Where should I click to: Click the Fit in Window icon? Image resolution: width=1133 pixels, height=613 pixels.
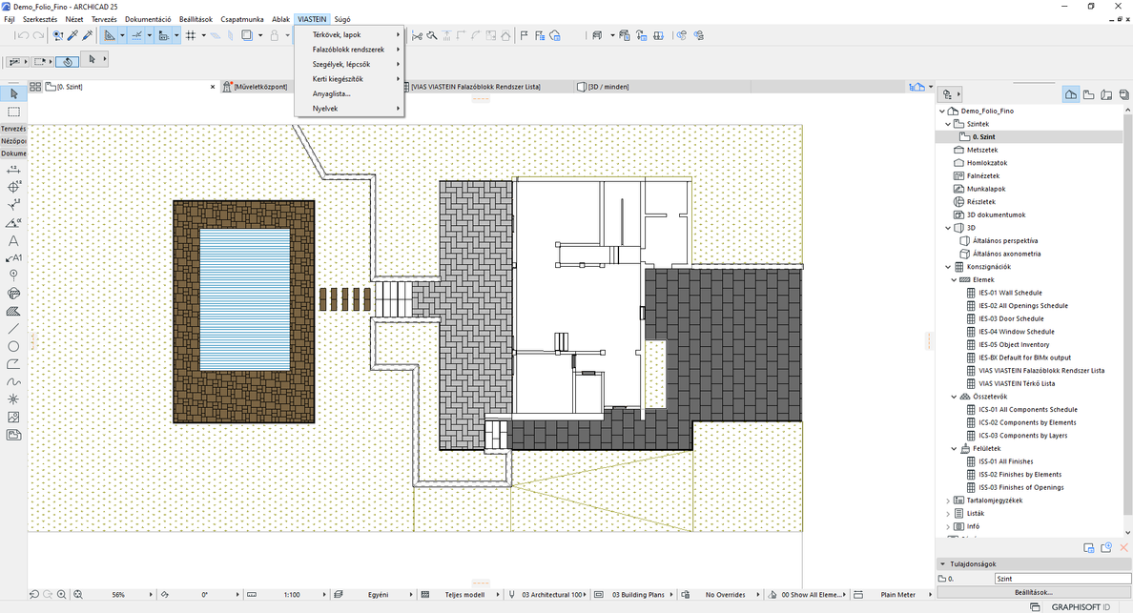pyautogui.click(x=77, y=594)
